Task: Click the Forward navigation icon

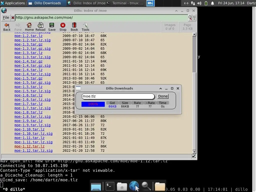Action: coord(18,27)
